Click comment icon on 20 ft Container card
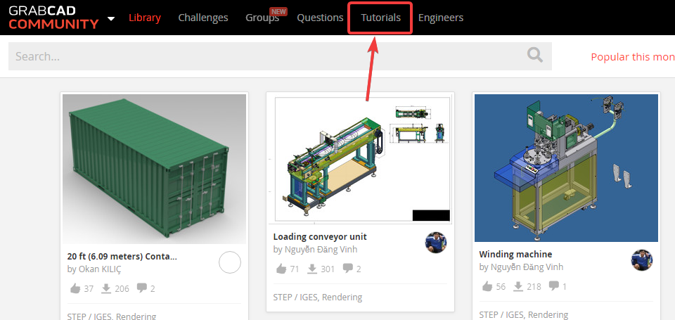The height and width of the screenshot is (320, 675). tap(141, 288)
